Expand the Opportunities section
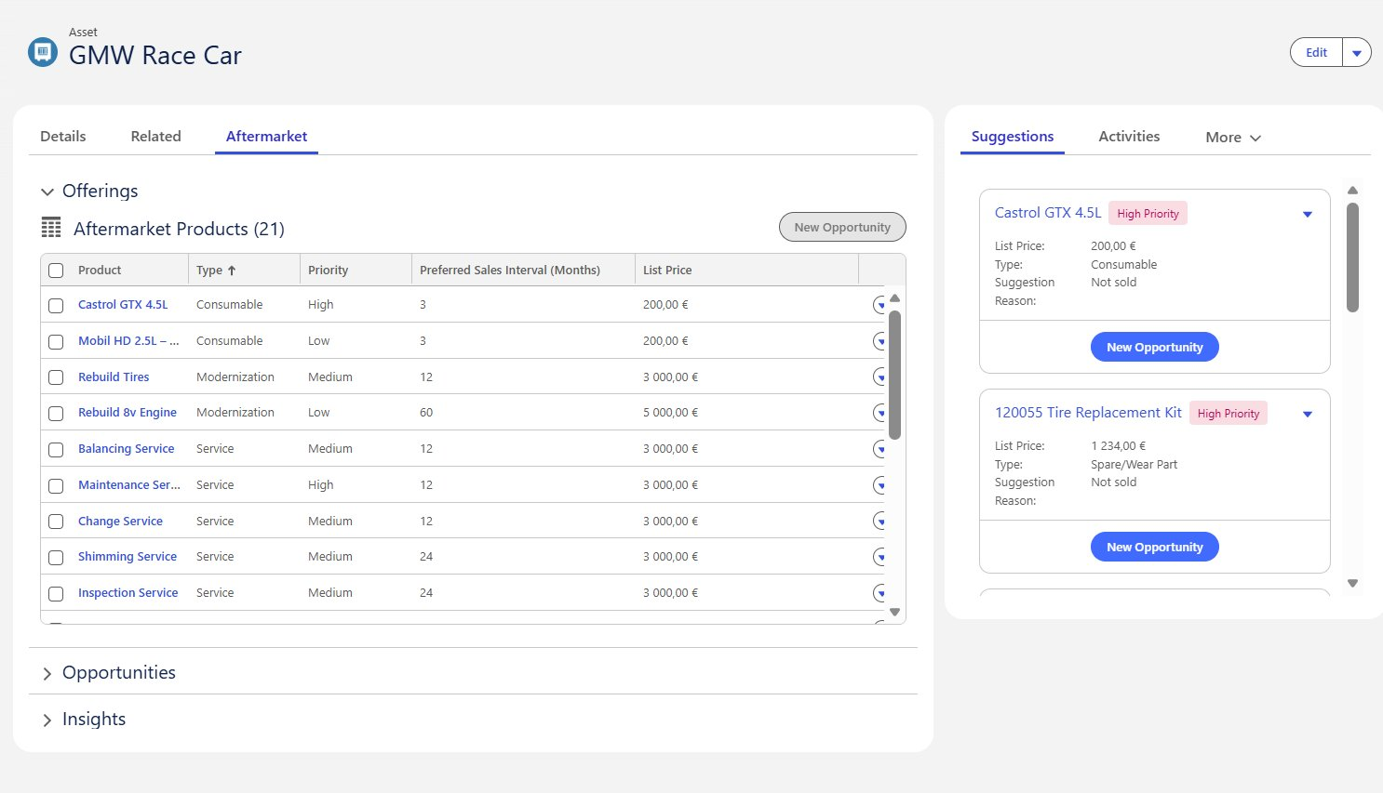Viewport: 1383px width, 793px height. click(x=47, y=673)
